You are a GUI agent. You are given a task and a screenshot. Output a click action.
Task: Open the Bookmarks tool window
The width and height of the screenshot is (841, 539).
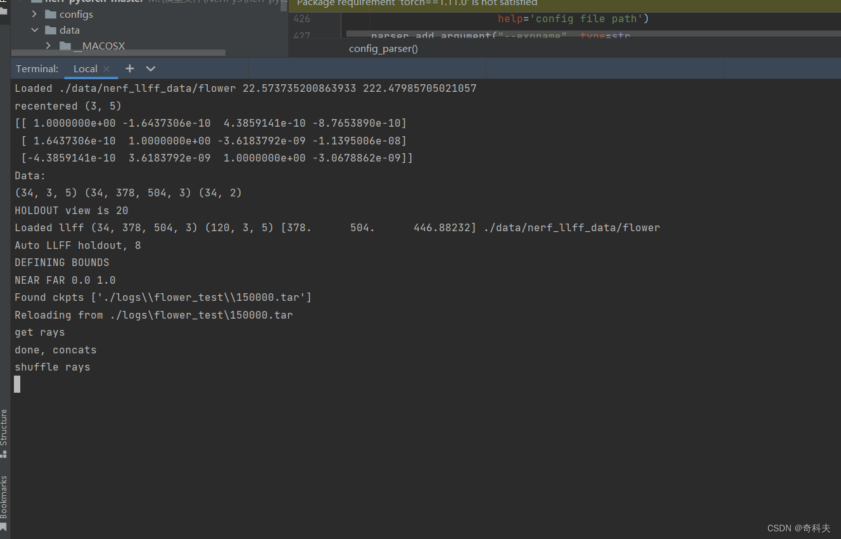click(x=4, y=503)
